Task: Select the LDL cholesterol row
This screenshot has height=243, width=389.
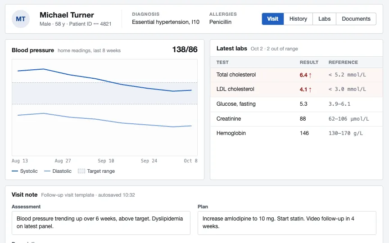Action: (296, 89)
